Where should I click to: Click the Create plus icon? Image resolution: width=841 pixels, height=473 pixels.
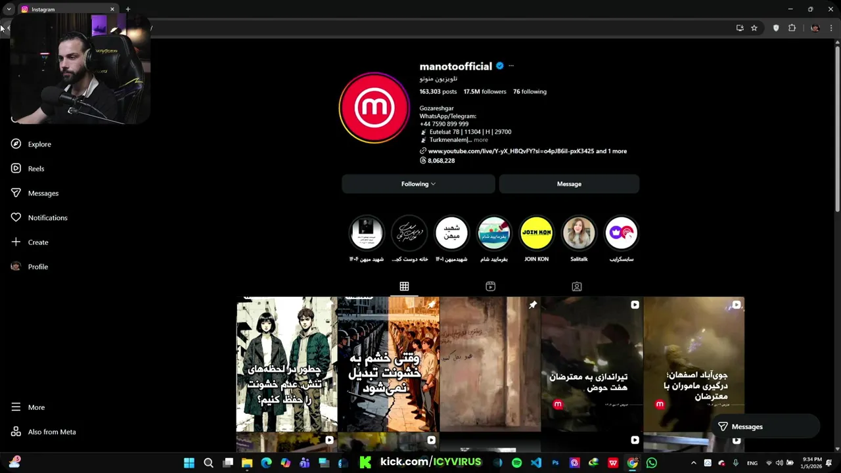16,242
